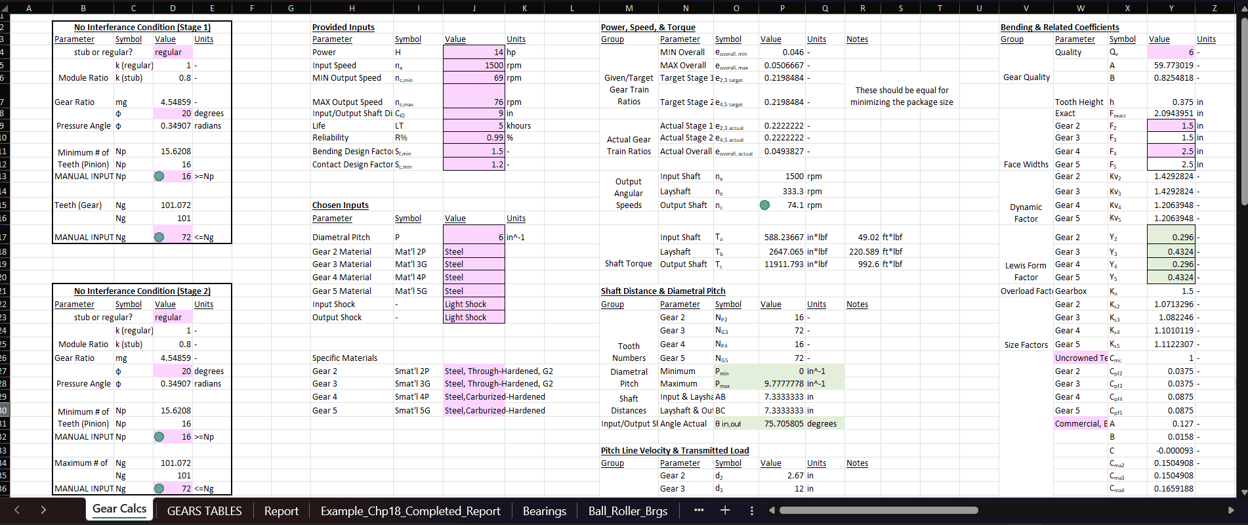Switch to the Gear Calcs sheet tab
Image resolution: width=1248 pixels, height=525 pixels.
[x=119, y=509]
